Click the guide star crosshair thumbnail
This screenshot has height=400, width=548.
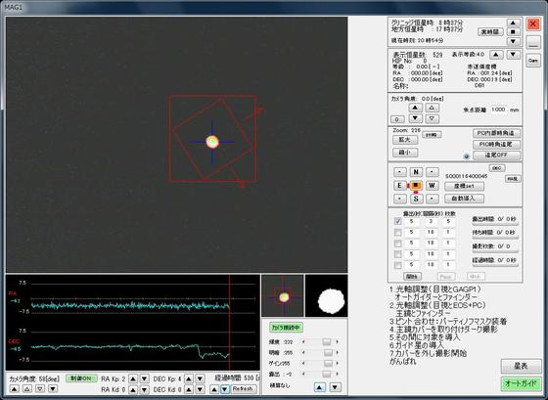click(283, 296)
